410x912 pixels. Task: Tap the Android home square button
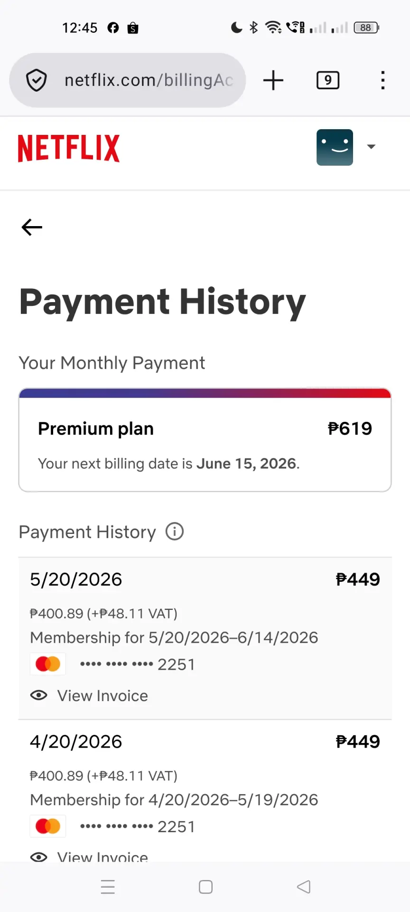point(205,887)
